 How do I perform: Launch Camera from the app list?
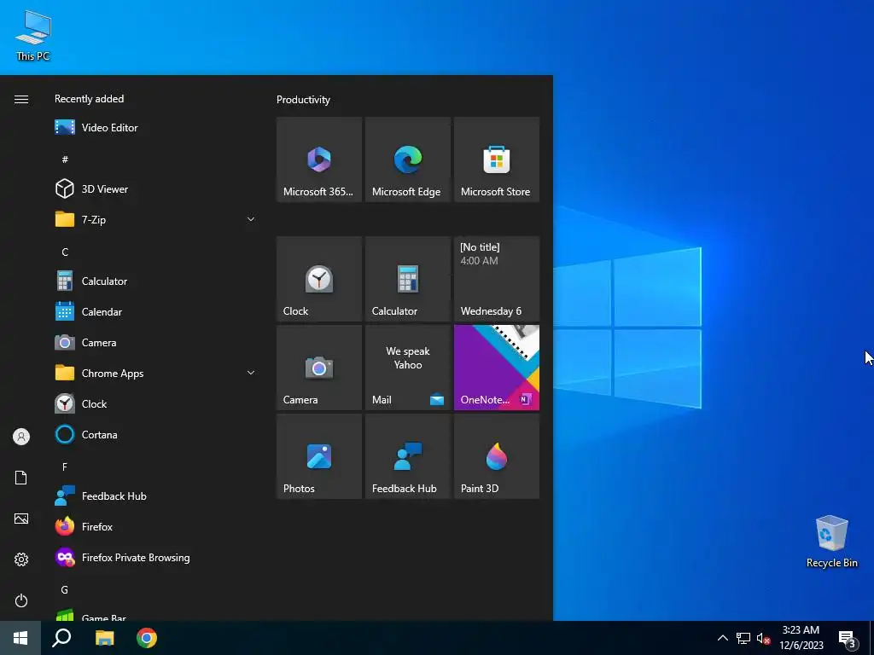coord(155,343)
